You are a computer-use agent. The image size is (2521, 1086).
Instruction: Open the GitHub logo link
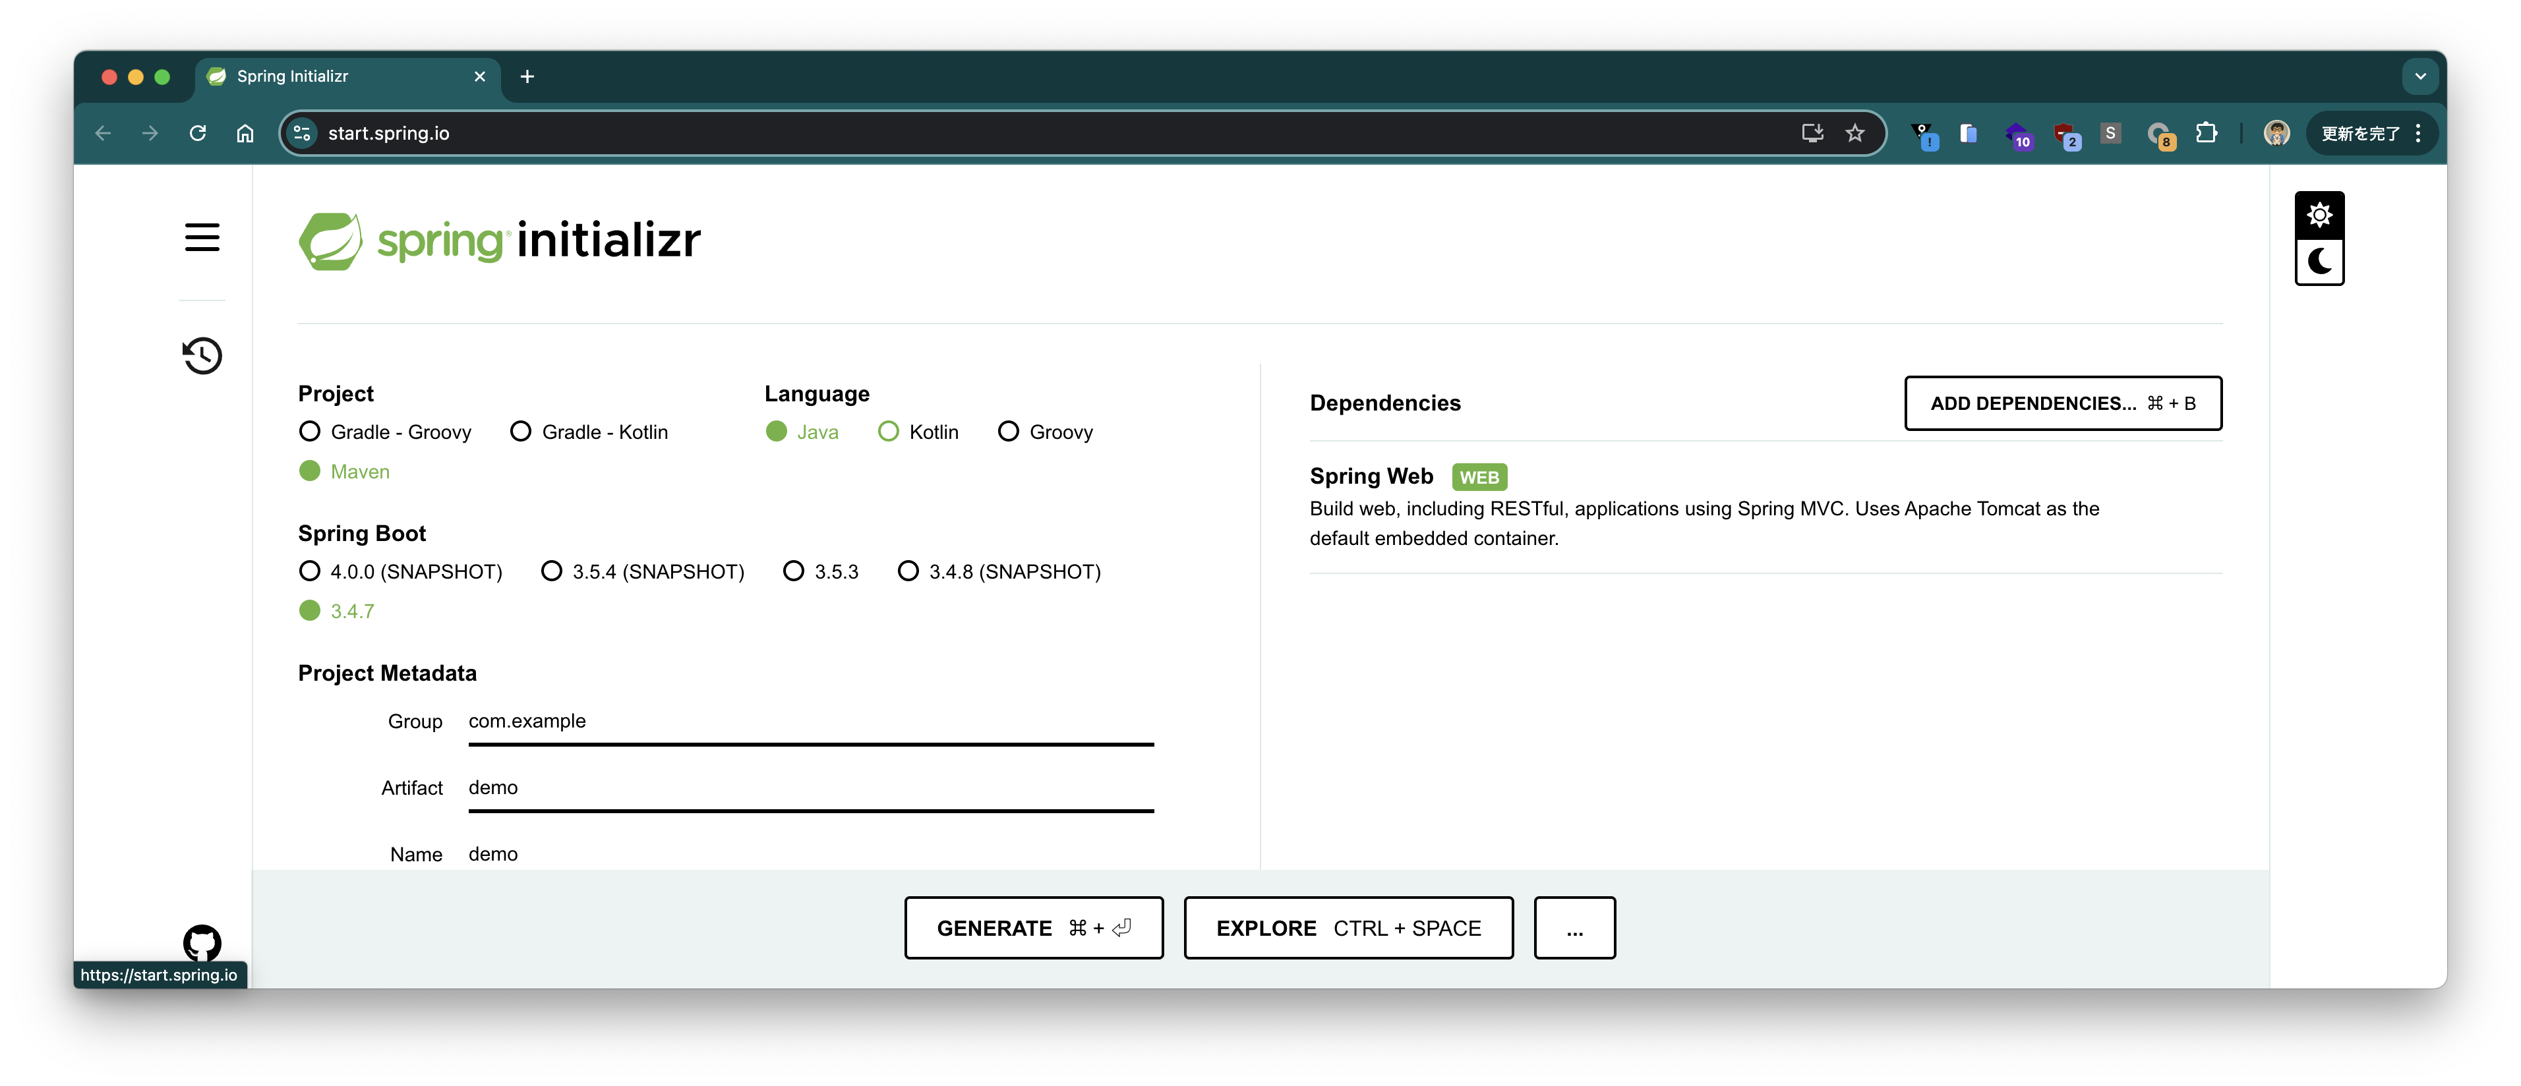click(x=202, y=942)
